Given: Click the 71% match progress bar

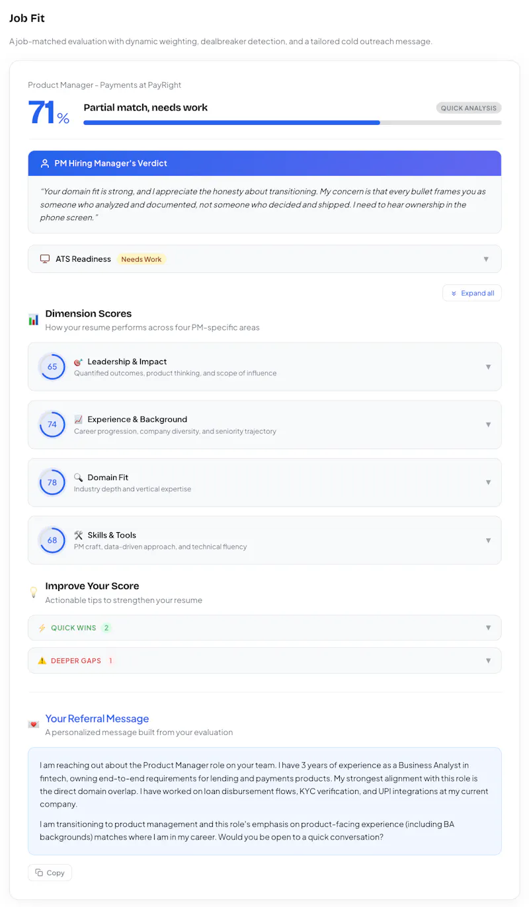Looking at the screenshot, I should tap(292, 122).
